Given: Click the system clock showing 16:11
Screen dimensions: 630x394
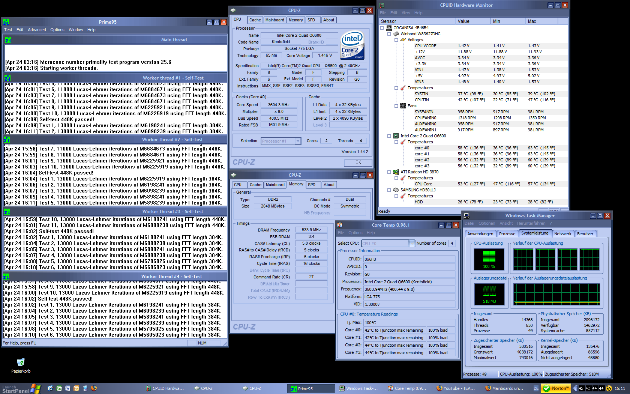Looking at the screenshot, I should click(x=620, y=388).
